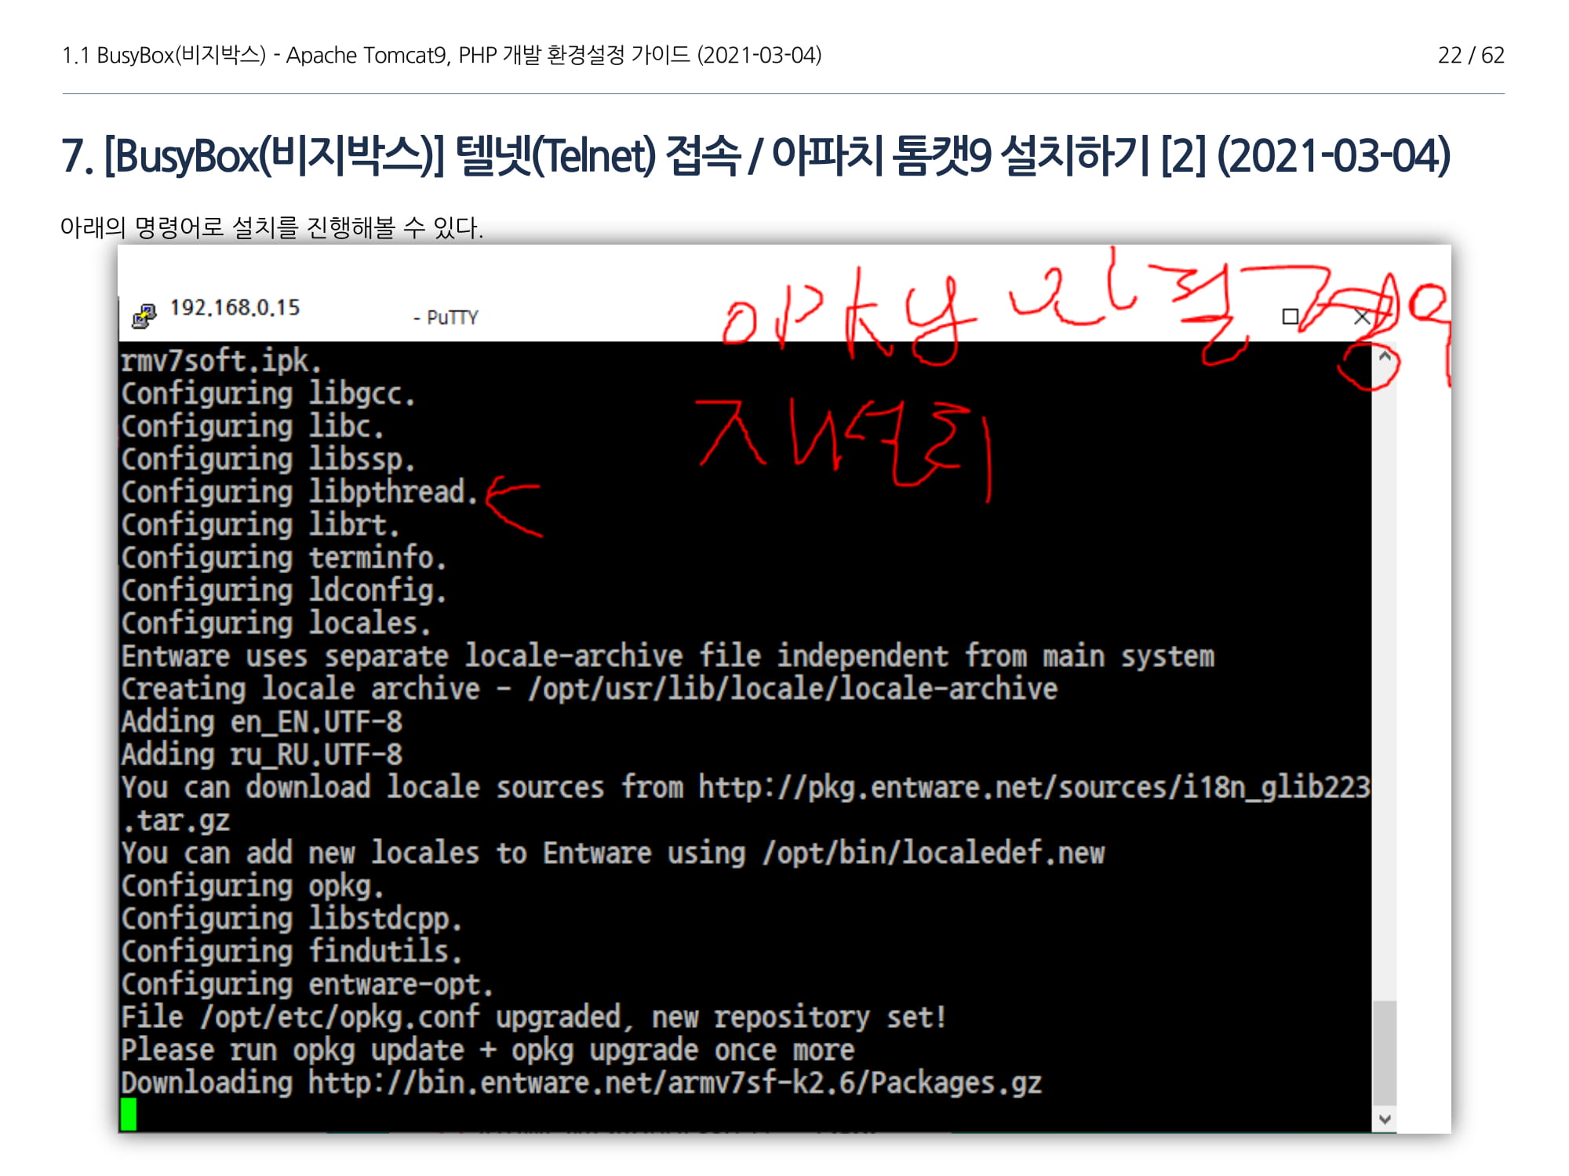Image resolution: width=1569 pixels, height=1176 pixels.
Task: Click the scrollbar up arrow
Action: (1385, 357)
